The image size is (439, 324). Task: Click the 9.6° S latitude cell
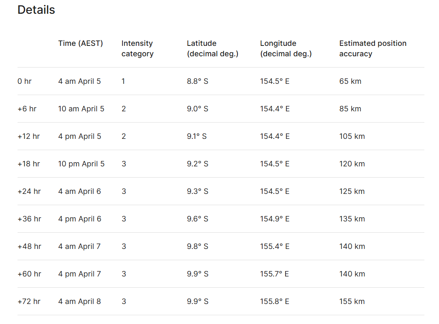tap(197, 219)
